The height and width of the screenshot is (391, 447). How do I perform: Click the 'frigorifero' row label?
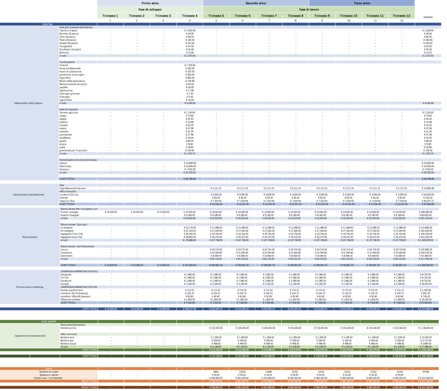click(65, 78)
